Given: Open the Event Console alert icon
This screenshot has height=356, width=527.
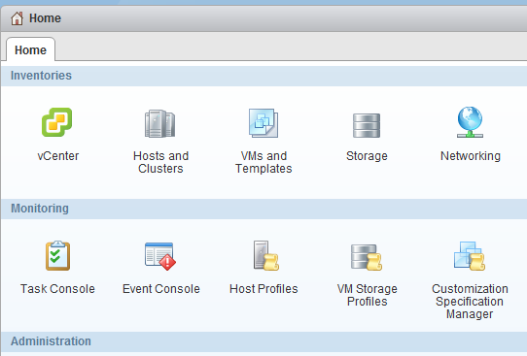Looking at the screenshot, I should [160, 256].
